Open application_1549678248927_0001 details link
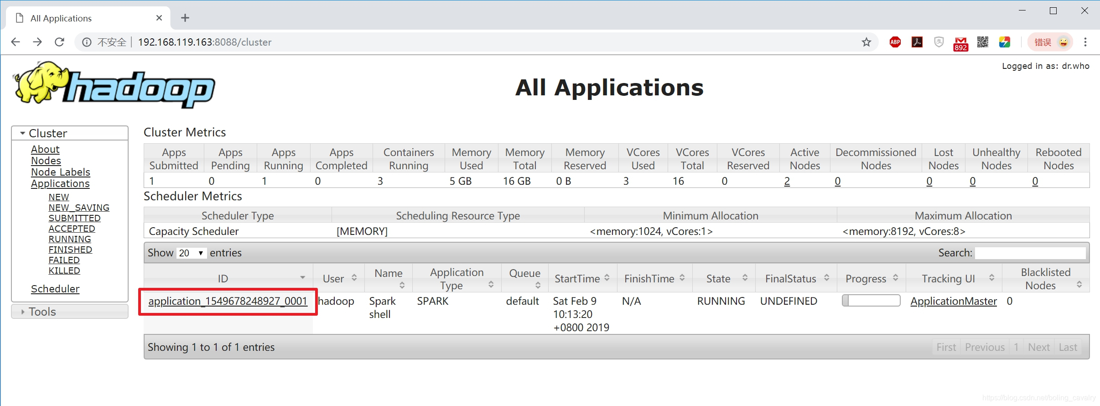 [x=228, y=301]
